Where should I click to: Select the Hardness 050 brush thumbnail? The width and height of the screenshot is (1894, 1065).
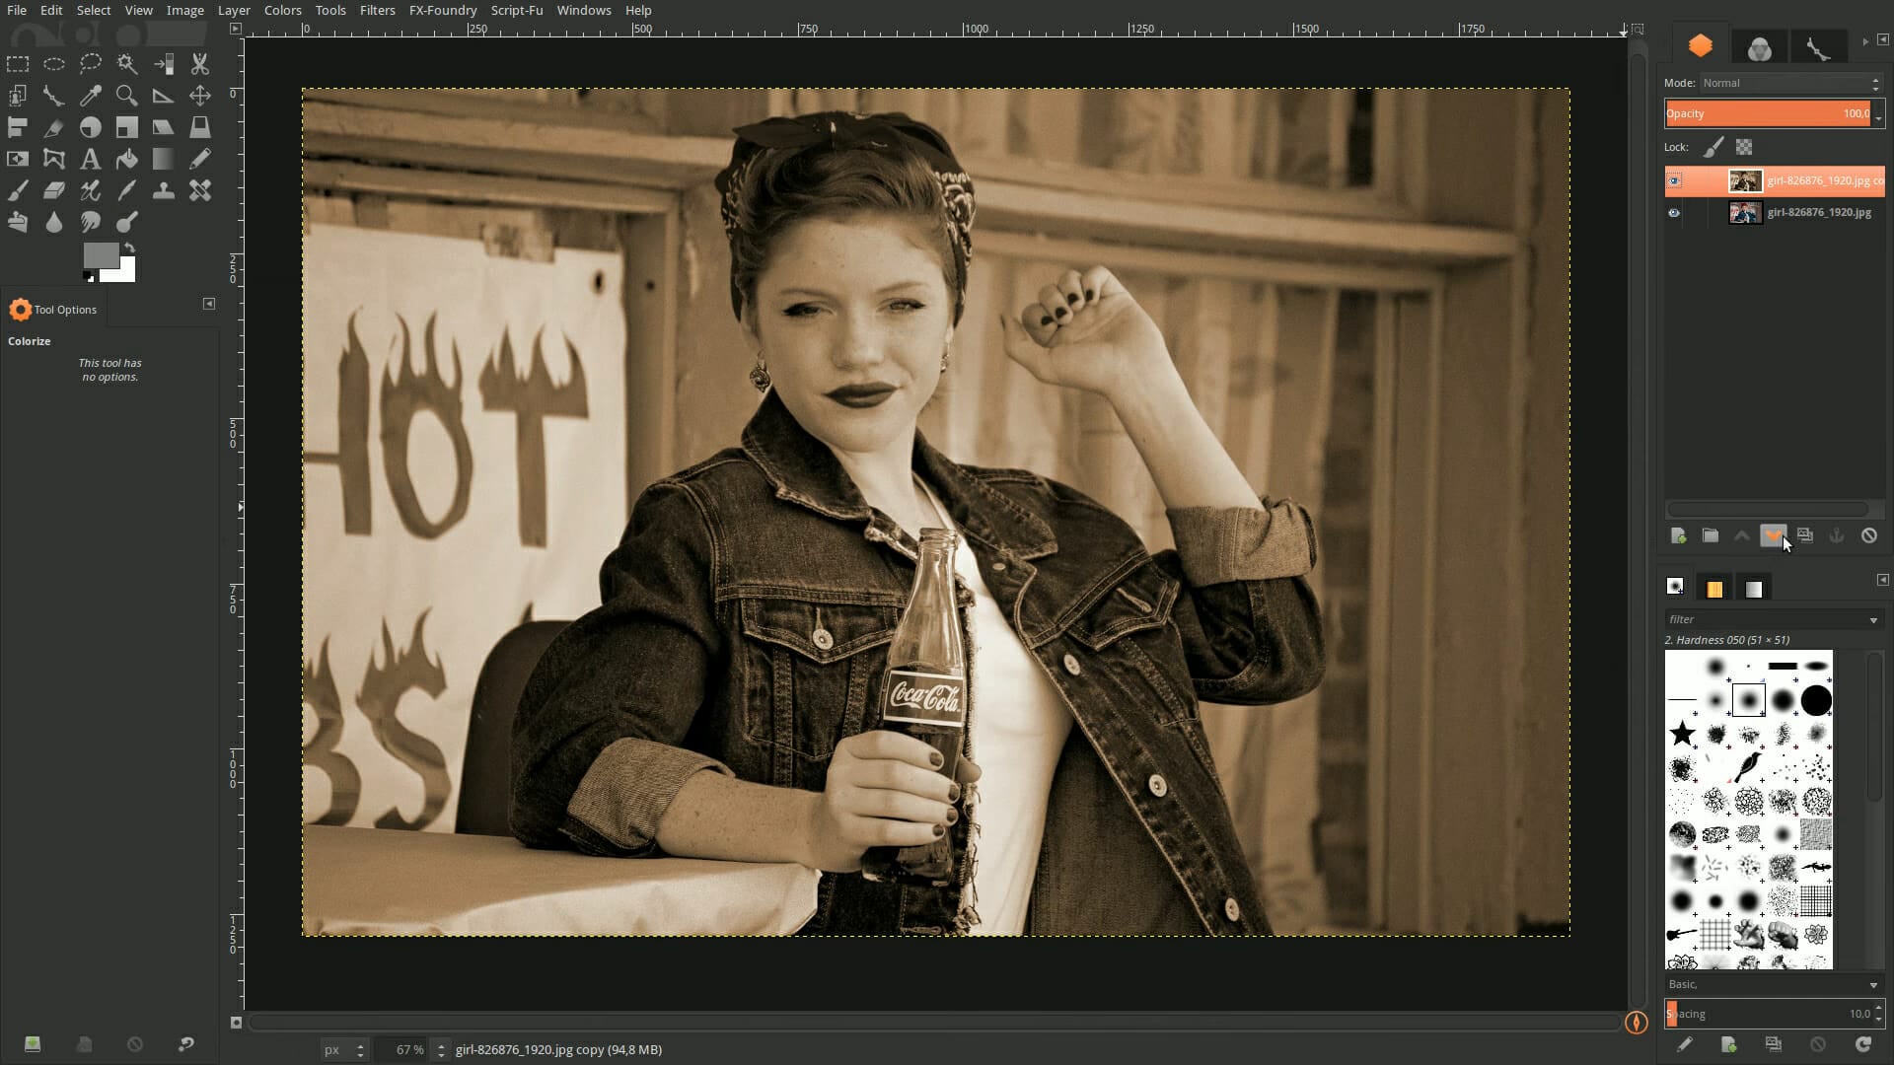1748,701
